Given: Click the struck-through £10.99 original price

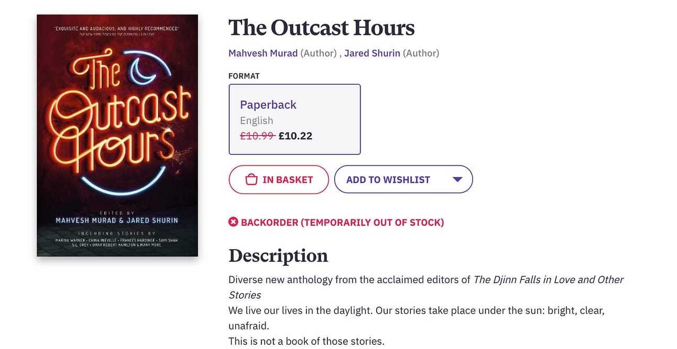Looking at the screenshot, I should tap(257, 136).
